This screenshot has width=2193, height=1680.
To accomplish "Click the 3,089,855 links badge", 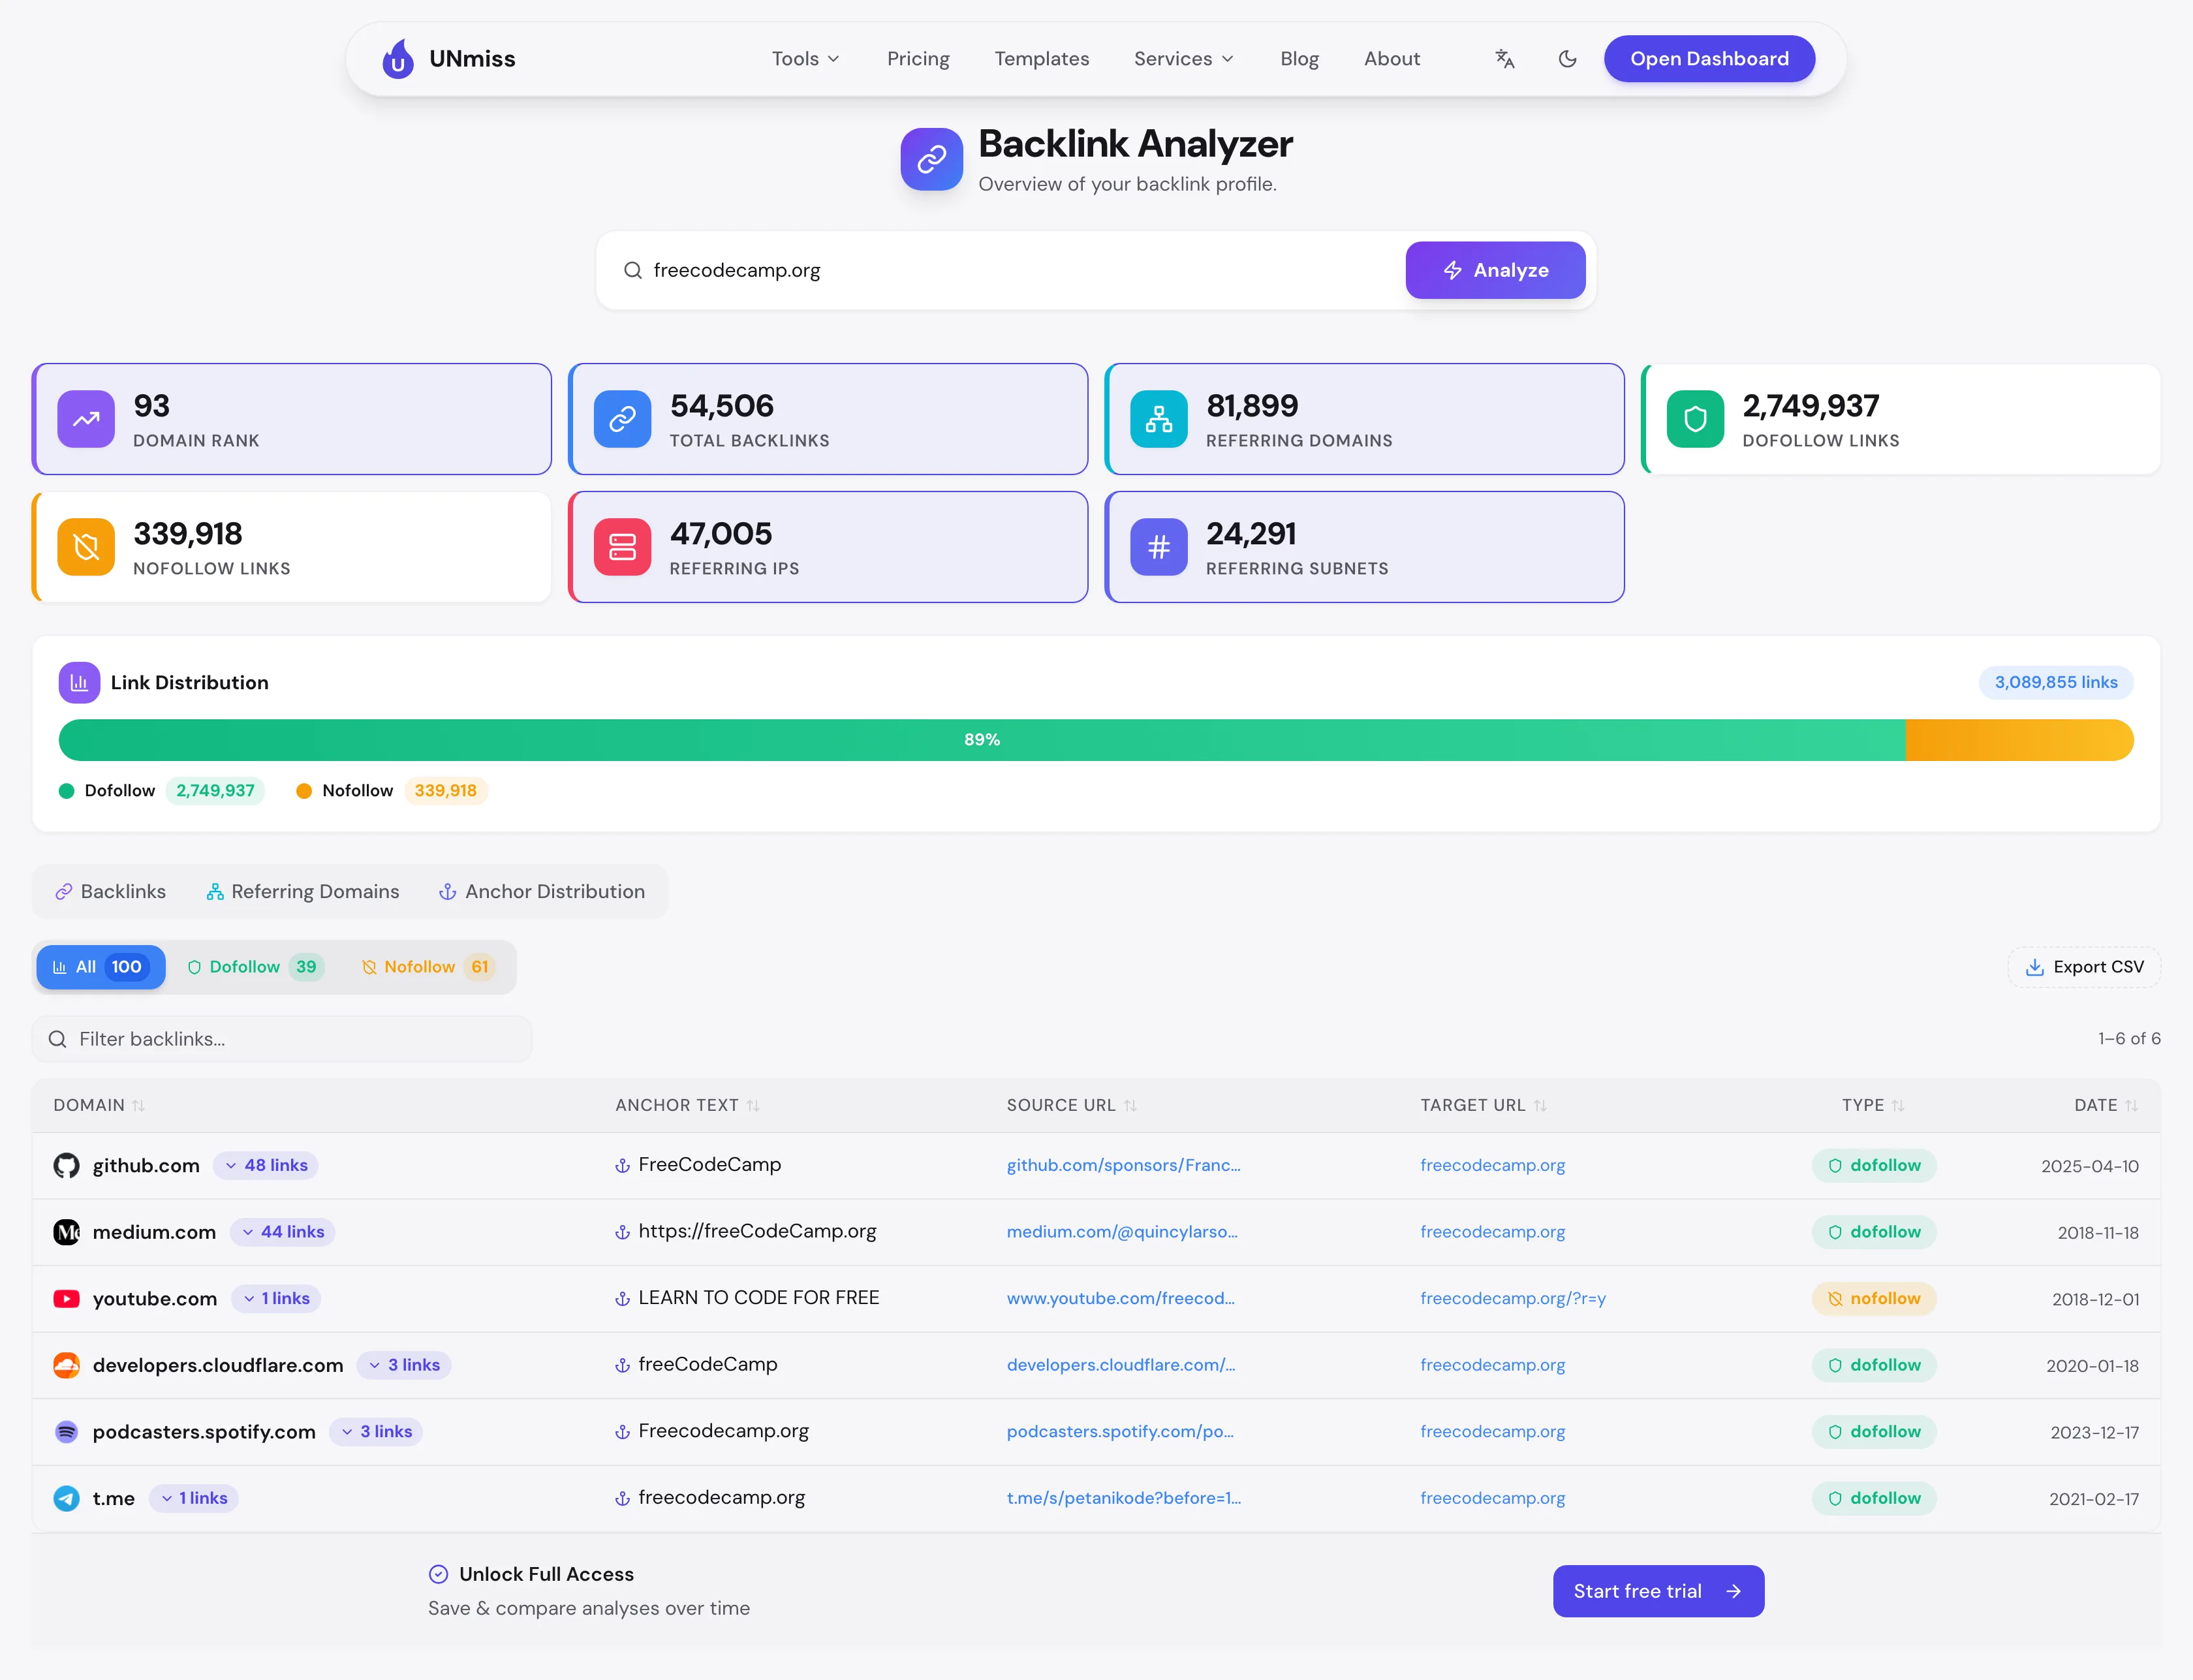I will coord(2055,683).
